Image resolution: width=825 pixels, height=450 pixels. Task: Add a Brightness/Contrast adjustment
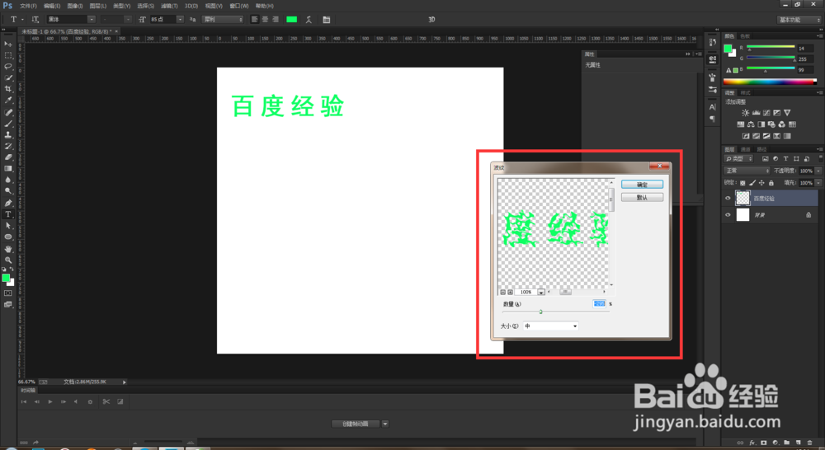745,112
